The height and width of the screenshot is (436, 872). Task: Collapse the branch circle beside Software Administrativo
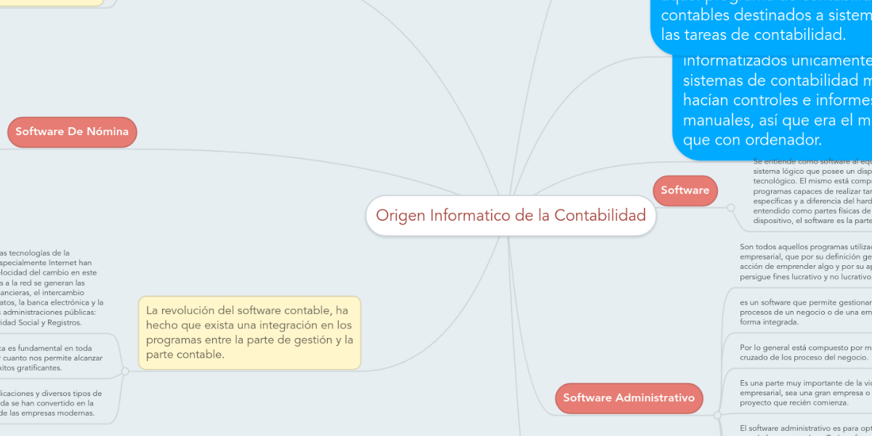718,415
